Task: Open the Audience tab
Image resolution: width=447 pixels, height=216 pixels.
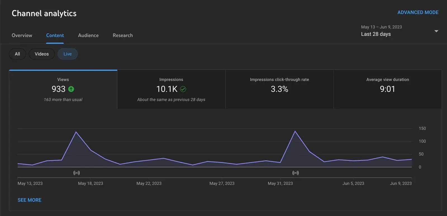Action: [88, 35]
